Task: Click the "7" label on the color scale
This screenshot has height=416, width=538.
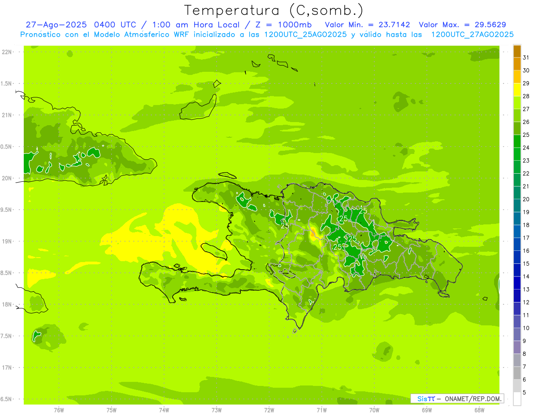Action: 525,367
